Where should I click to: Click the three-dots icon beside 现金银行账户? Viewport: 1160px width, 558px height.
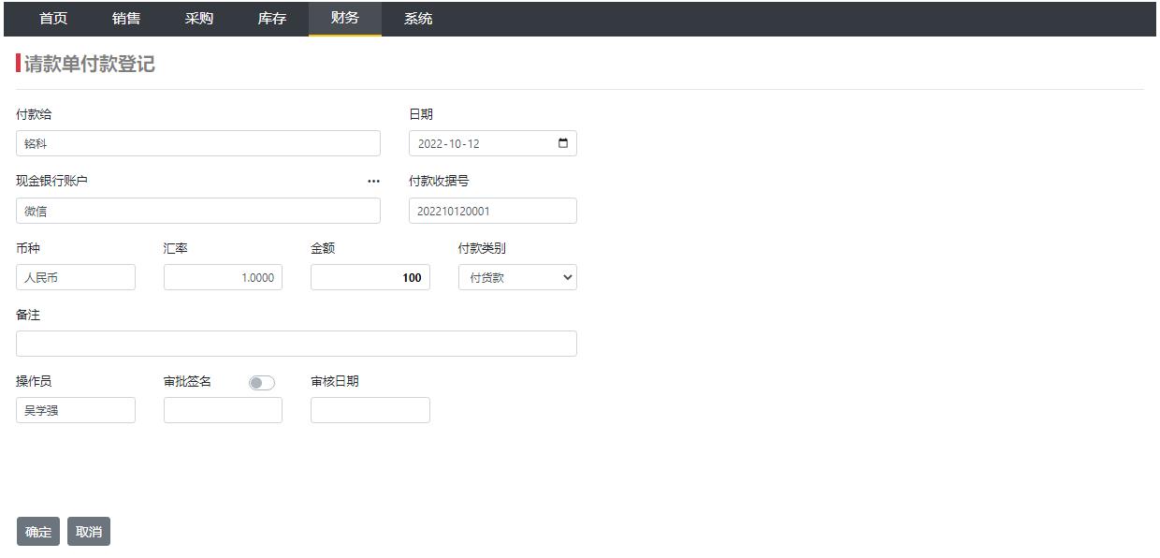pyautogui.click(x=374, y=182)
